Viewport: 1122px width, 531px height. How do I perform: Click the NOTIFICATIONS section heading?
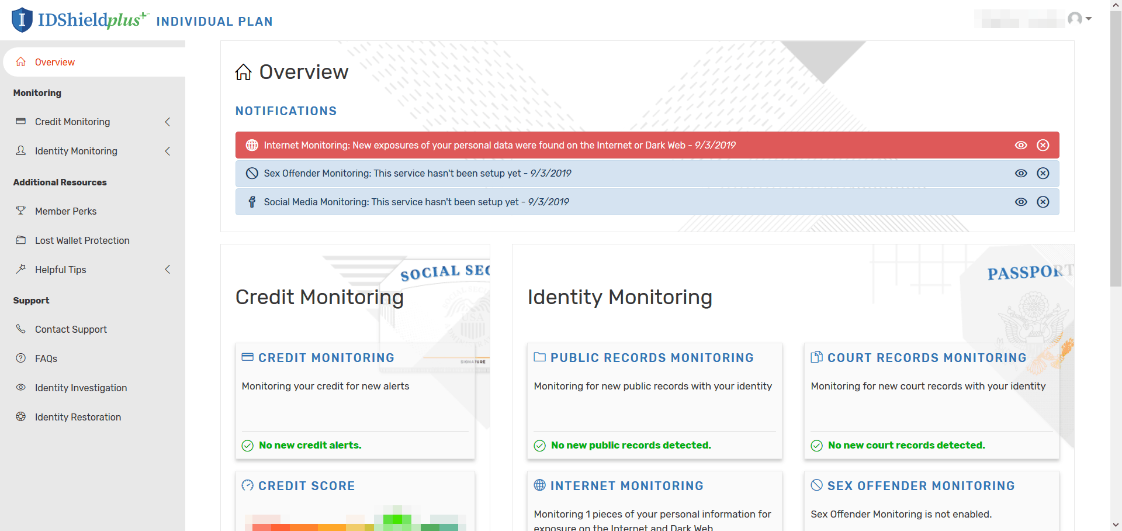click(x=286, y=111)
